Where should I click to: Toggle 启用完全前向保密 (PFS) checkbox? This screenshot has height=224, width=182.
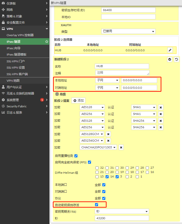(89, 162)
